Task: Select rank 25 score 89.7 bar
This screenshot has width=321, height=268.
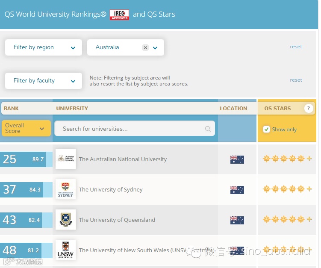Action: (x=26, y=159)
